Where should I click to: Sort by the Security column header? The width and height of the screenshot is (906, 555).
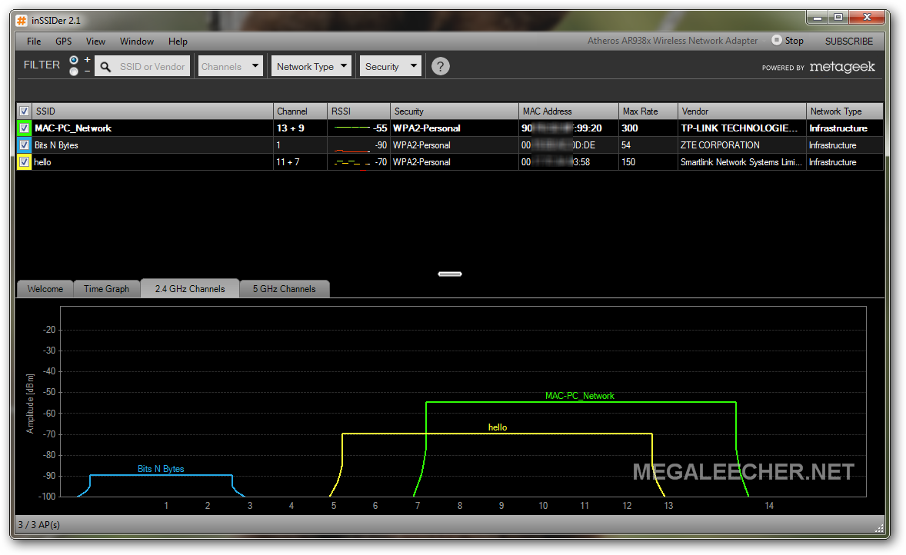tap(455, 111)
